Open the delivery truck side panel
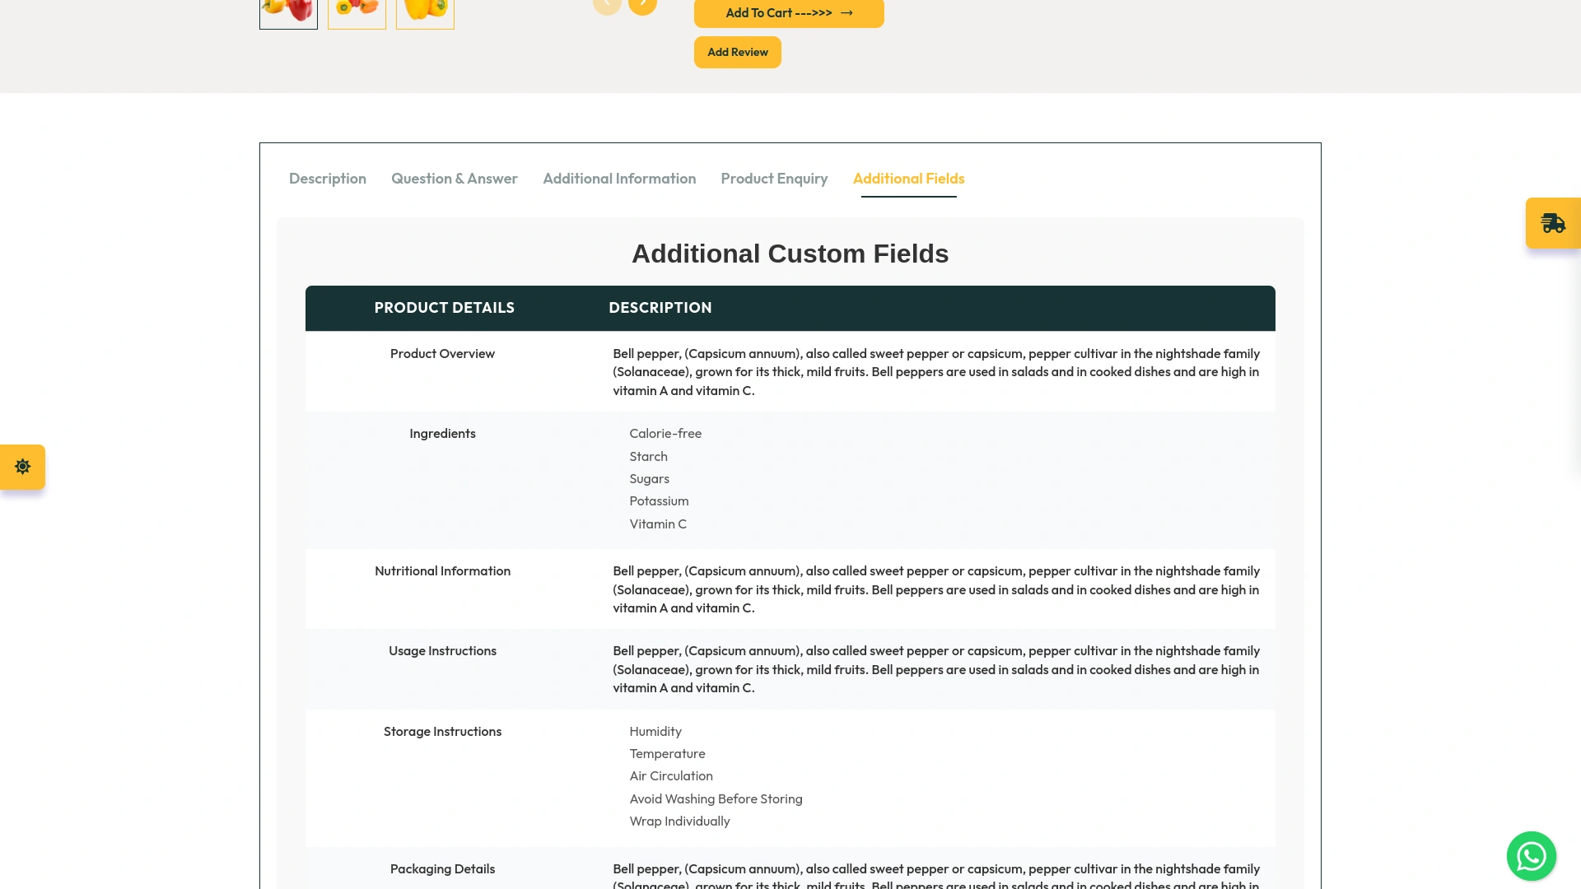 pos(1553,223)
